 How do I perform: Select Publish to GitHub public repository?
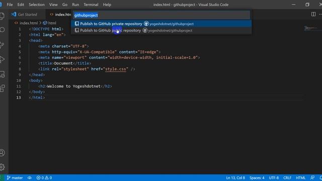tap(161, 30)
